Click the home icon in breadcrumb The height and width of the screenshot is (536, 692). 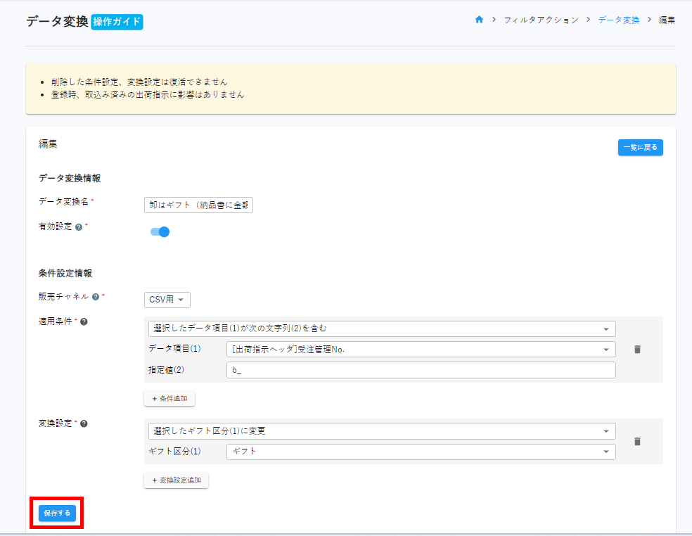click(479, 20)
